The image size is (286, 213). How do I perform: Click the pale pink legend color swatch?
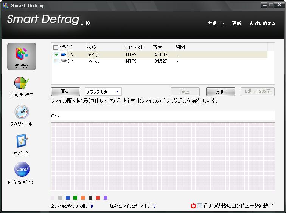53,198
